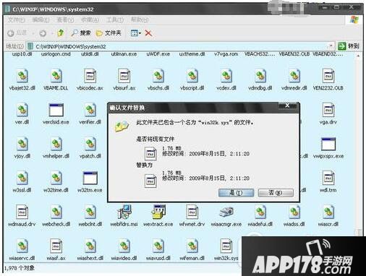
Task: Select the vbajet32.dll file icon
Action: click(x=22, y=76)
